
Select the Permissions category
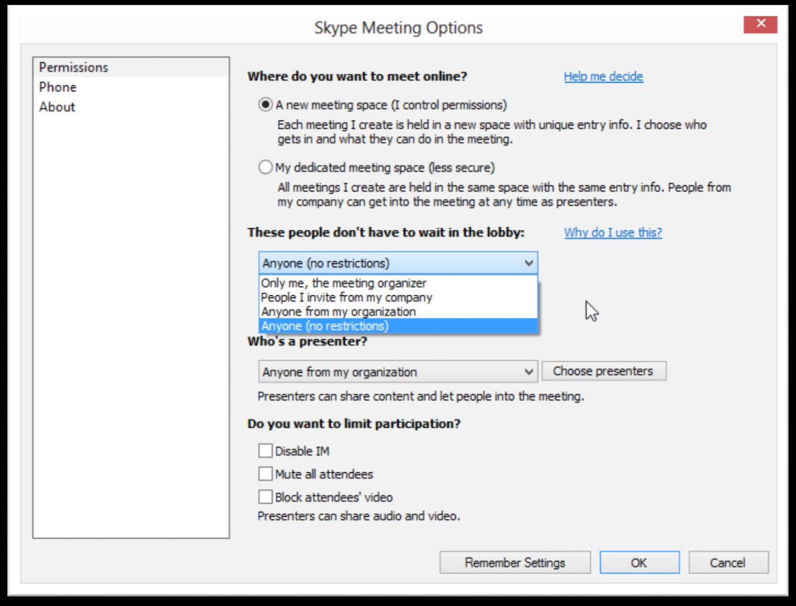coord(131,67)
